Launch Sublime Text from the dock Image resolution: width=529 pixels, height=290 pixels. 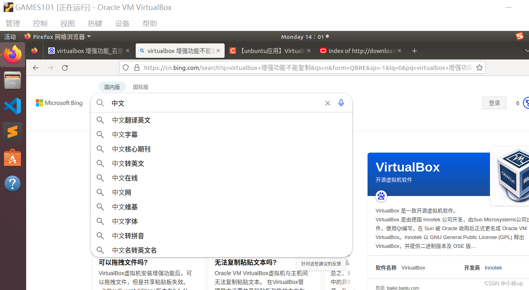[x=12, y=132]
